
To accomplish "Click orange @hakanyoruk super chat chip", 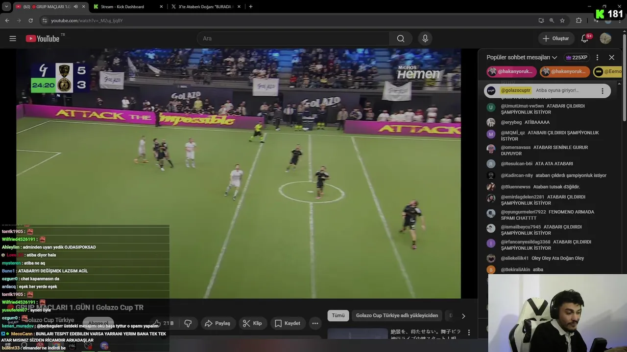I will point(564,71).
